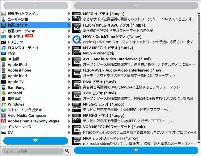
Task: Choose MOV - QuickTime ビデオ (*.mov)
Action: (135, 39)
